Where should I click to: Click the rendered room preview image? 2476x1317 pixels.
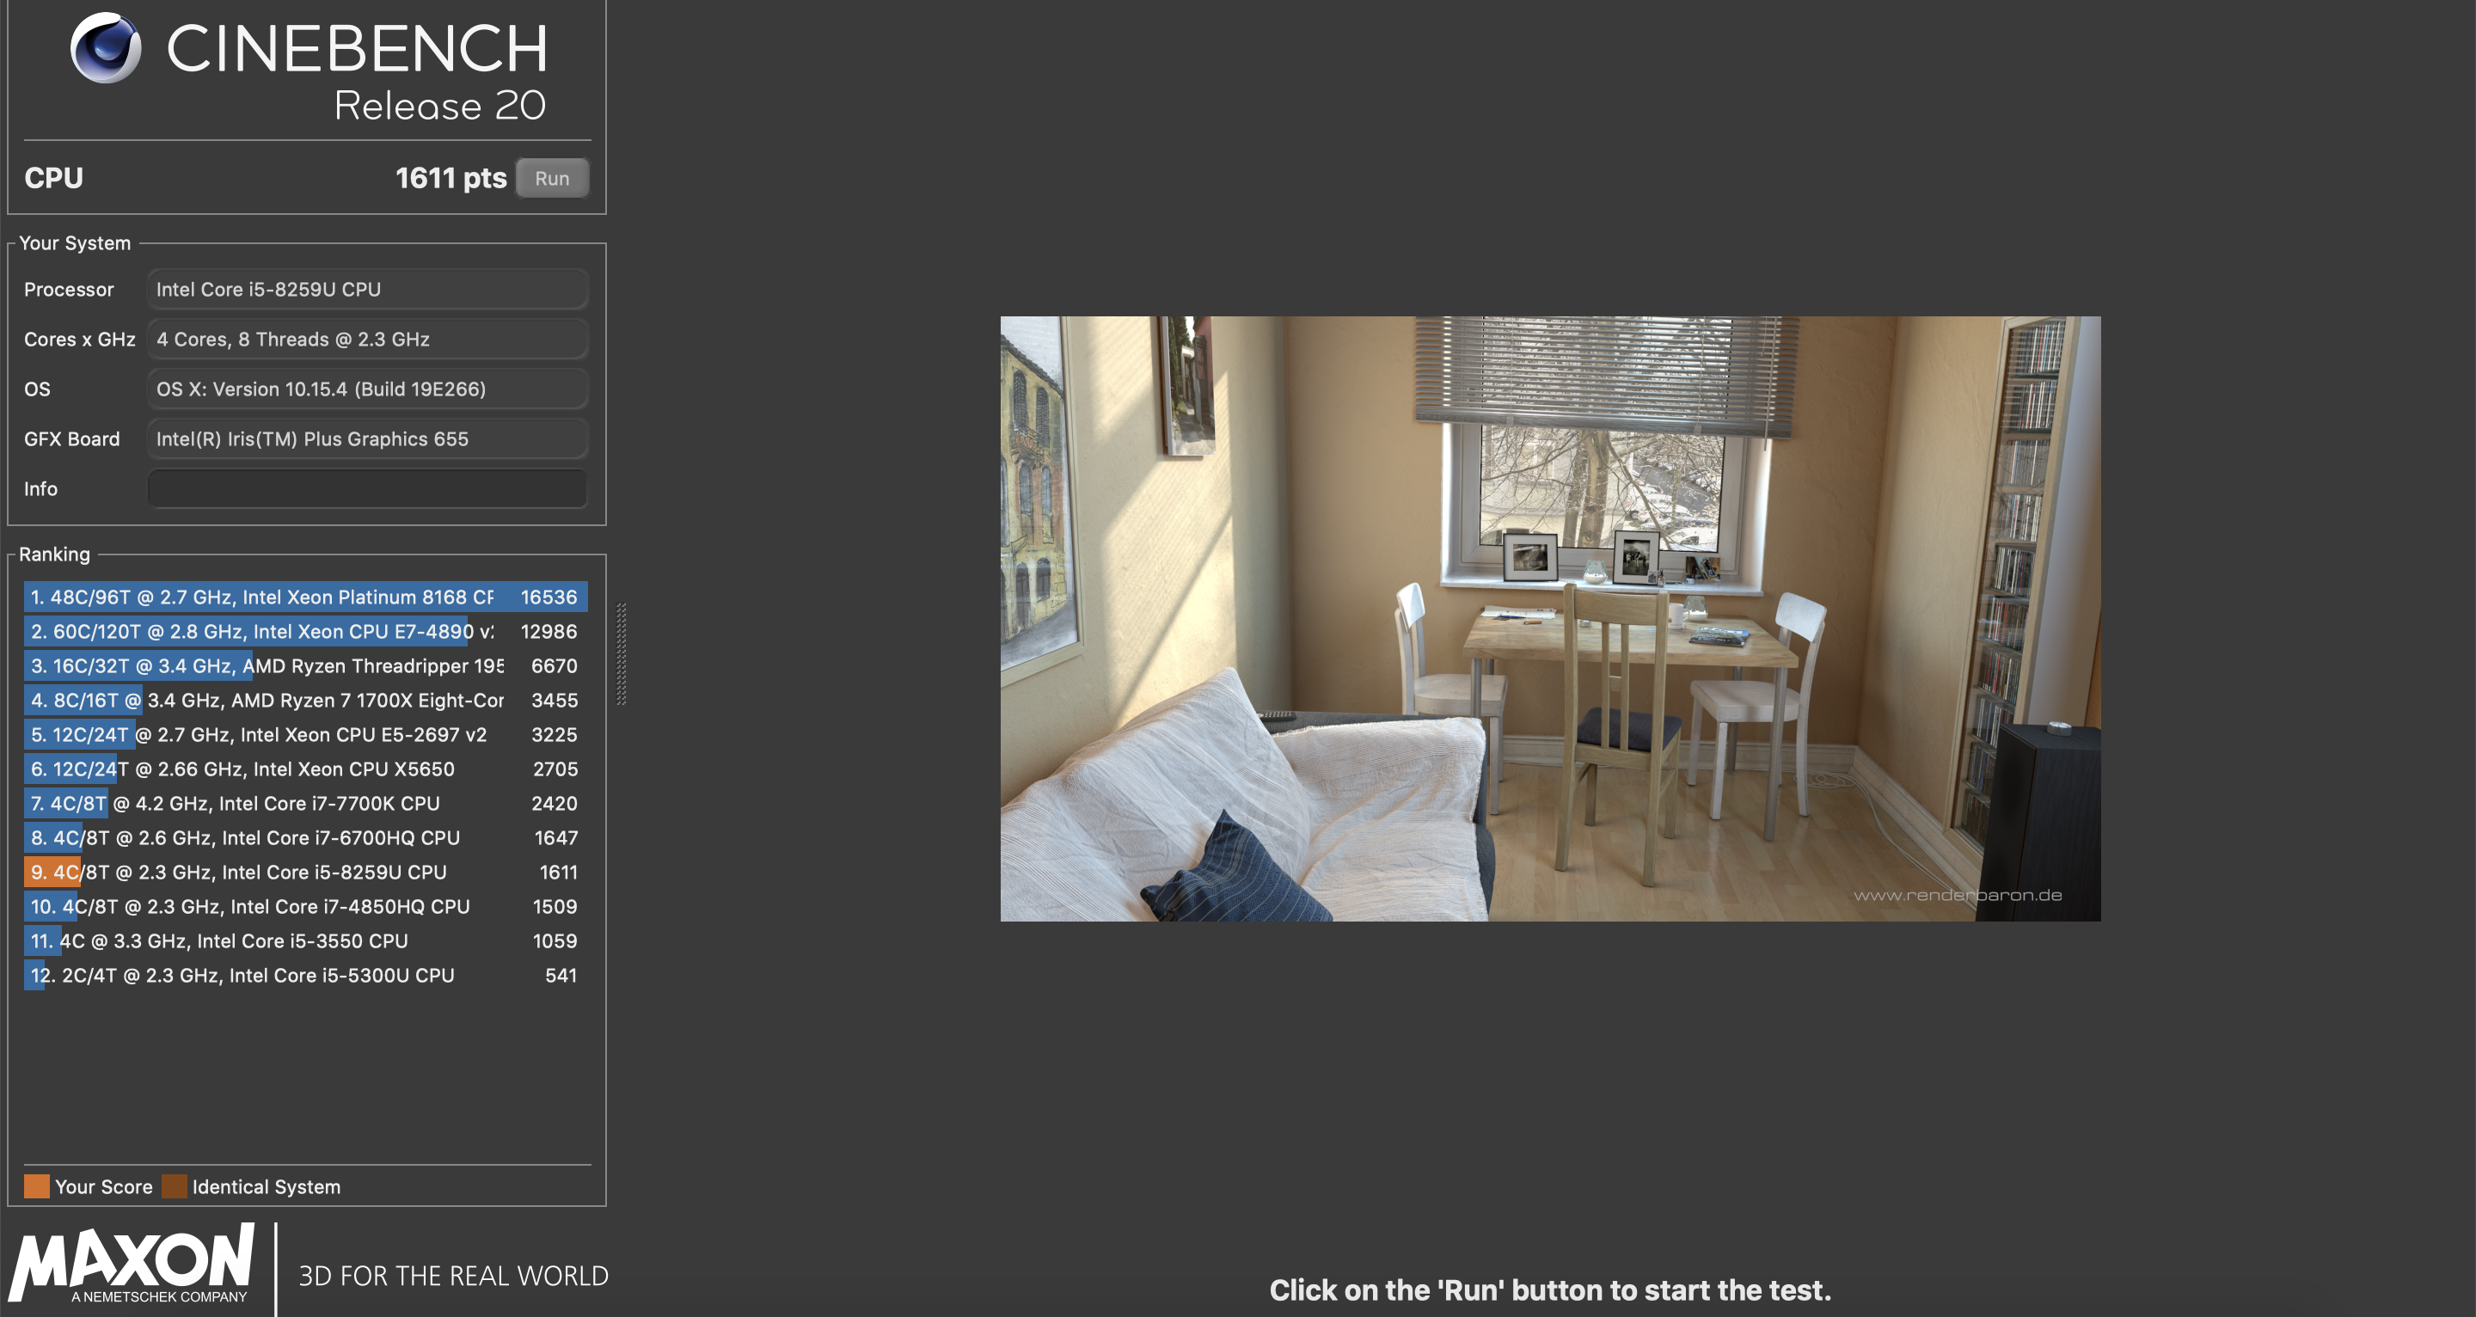pyautogui.click(x=1549, y=618)
